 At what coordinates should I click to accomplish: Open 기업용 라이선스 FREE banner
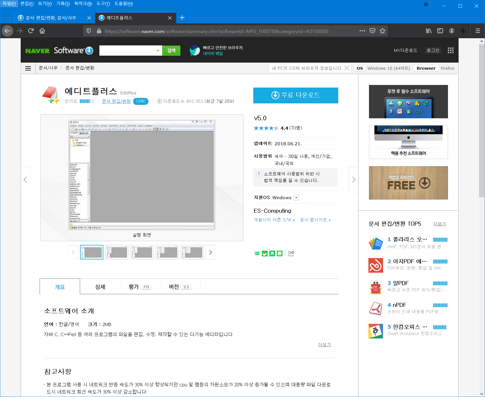408,183
